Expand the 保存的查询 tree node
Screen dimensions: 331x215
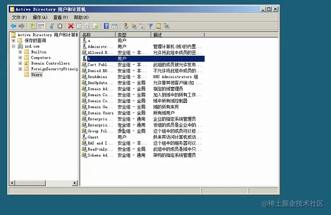click(13, 40)
